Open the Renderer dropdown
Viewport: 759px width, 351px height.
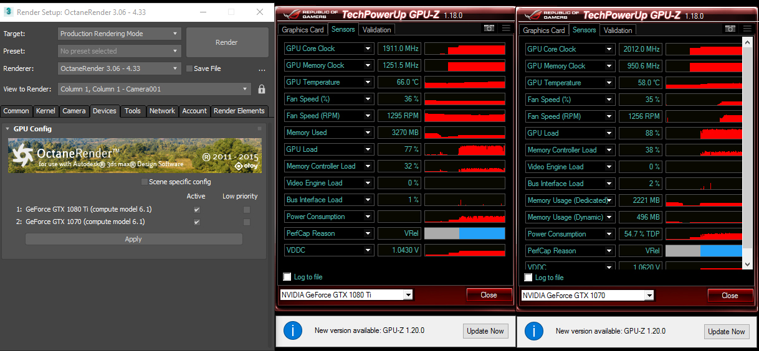tap(120, 68)
